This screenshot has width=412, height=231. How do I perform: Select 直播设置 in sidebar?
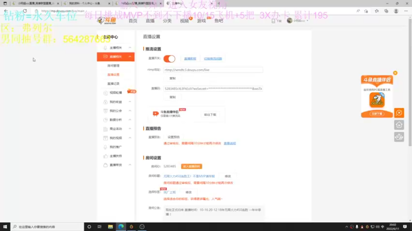[x=113, y=74]
